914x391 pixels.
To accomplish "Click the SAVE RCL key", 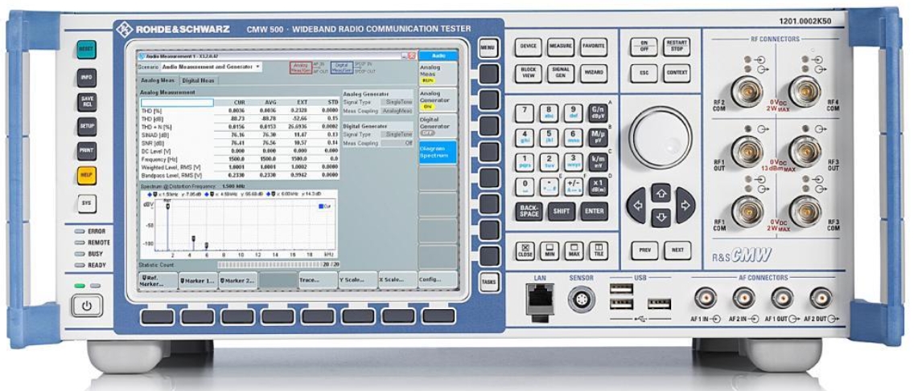I will (x=87, y=103).
